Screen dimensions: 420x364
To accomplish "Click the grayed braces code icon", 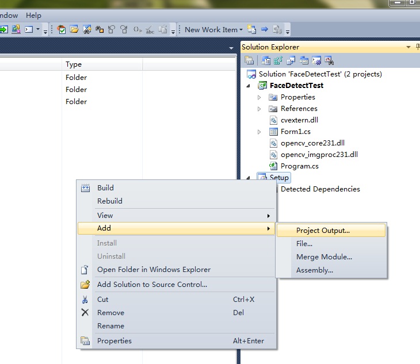I will click(x=138, y=29).
